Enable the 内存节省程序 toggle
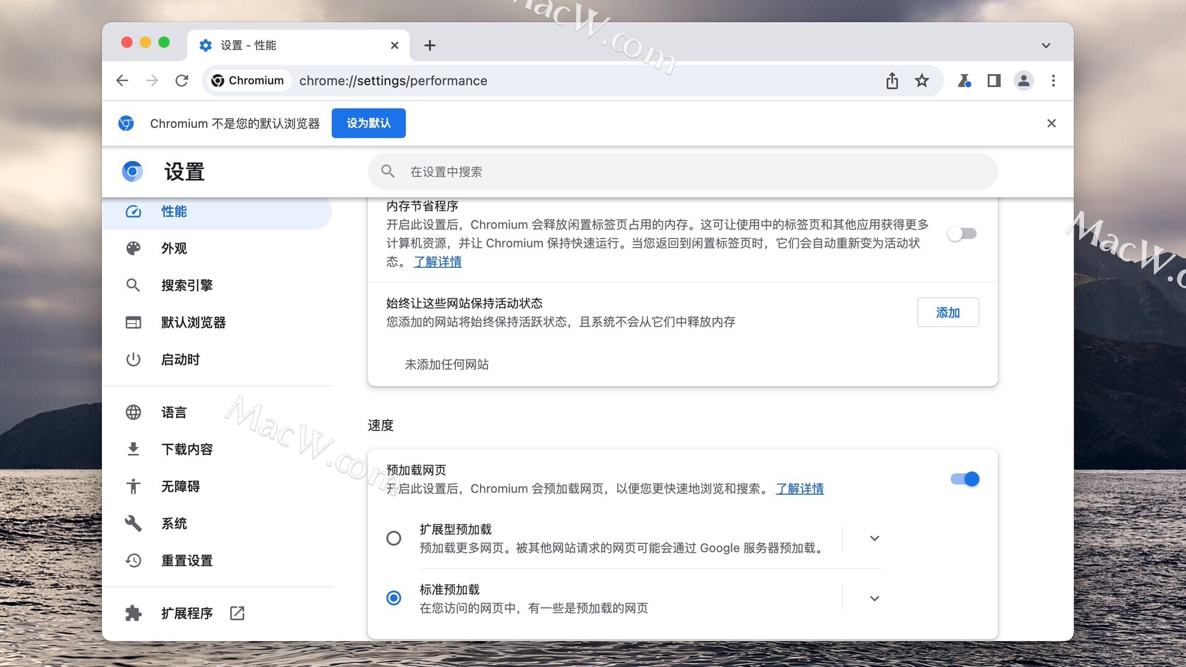The height and width of the screenshot is (667, 1186). coord(962,233)
